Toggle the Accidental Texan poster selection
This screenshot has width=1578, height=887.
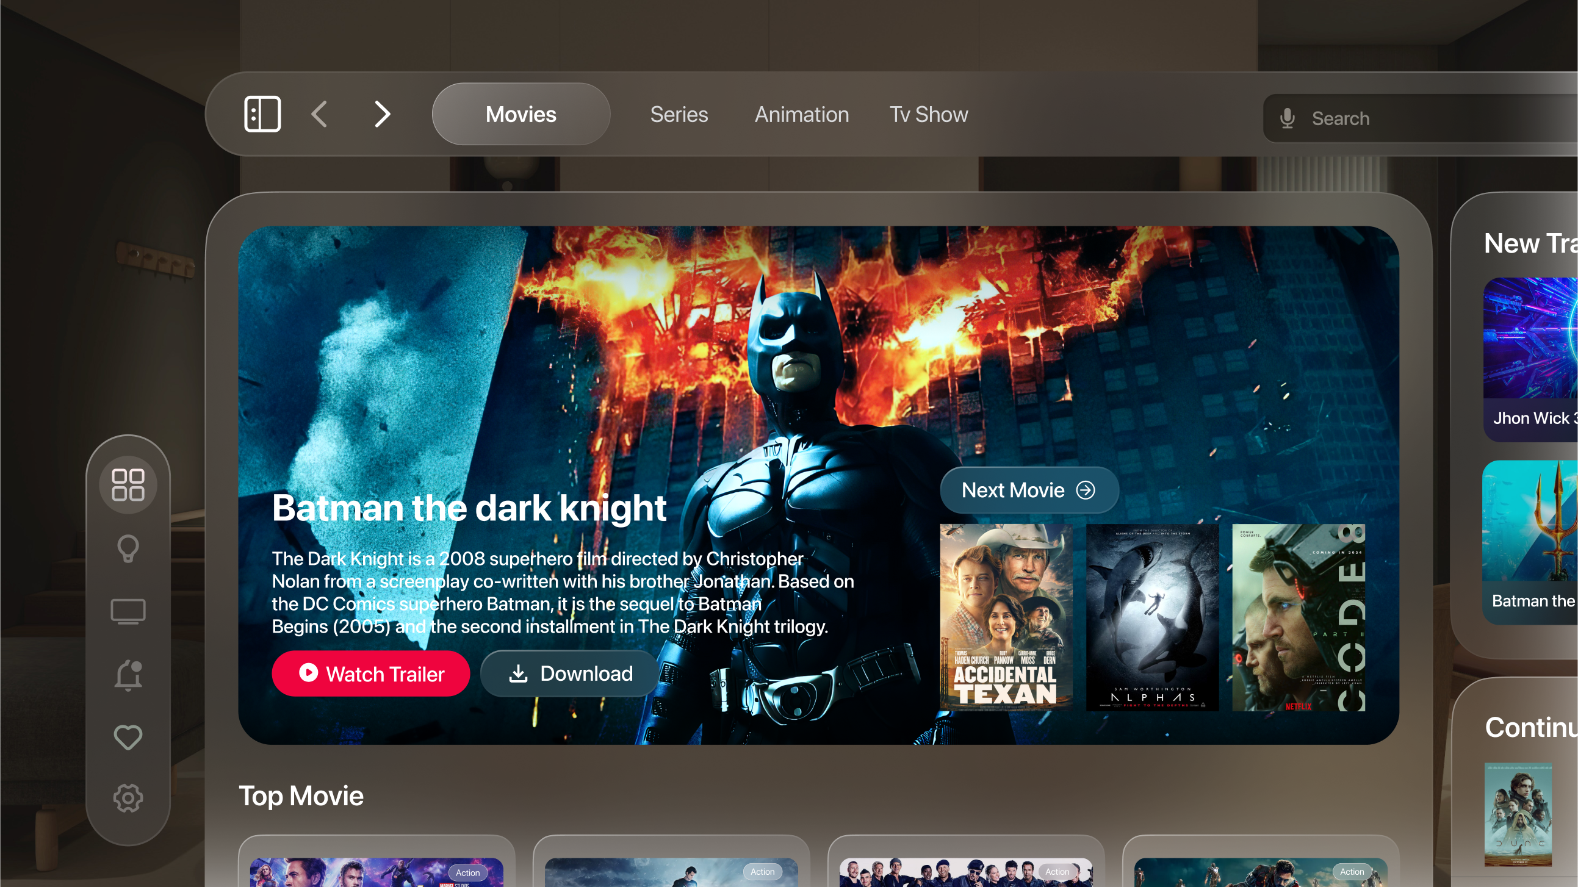(1004, 616)
